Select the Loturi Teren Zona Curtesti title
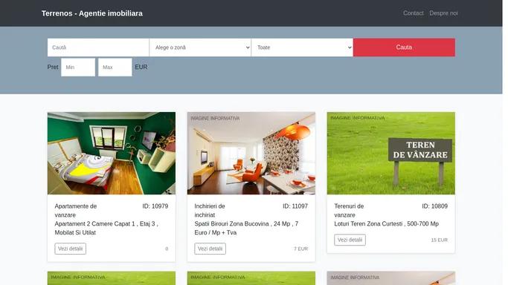508x285 pixels. tap(386, 223)
